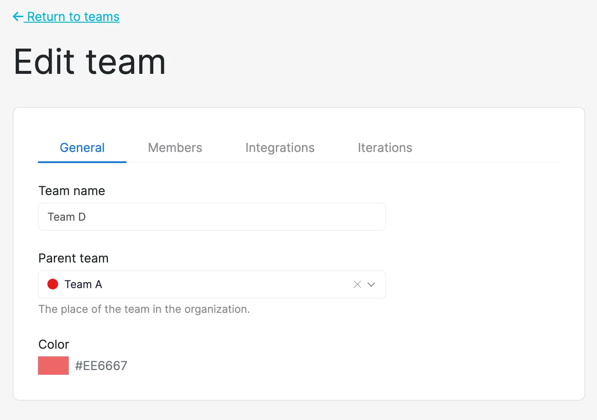
Task: Click the Team name label
Action: click(x=72, y=191)
